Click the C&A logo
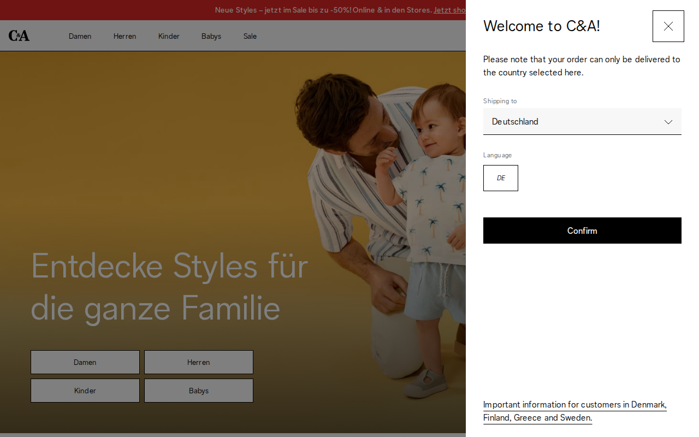 19,36
